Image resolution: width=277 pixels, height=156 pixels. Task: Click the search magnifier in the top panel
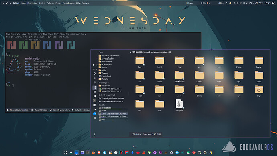click(273, 3)
